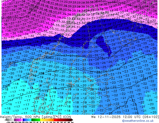Click the gray left arrow end of the color scale
This screenshot has width=159, height=123.
[6, 120]
